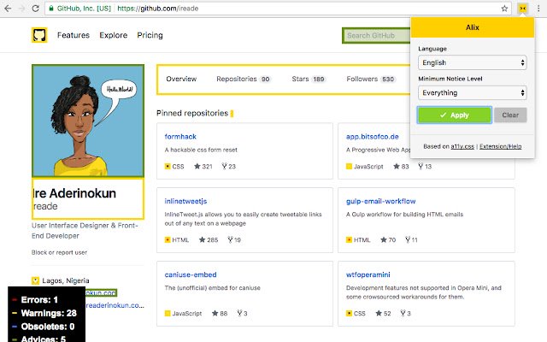Click the star icon on wtfoperamini card
This screenshot has width=547, height=342.
pos(379,313)
